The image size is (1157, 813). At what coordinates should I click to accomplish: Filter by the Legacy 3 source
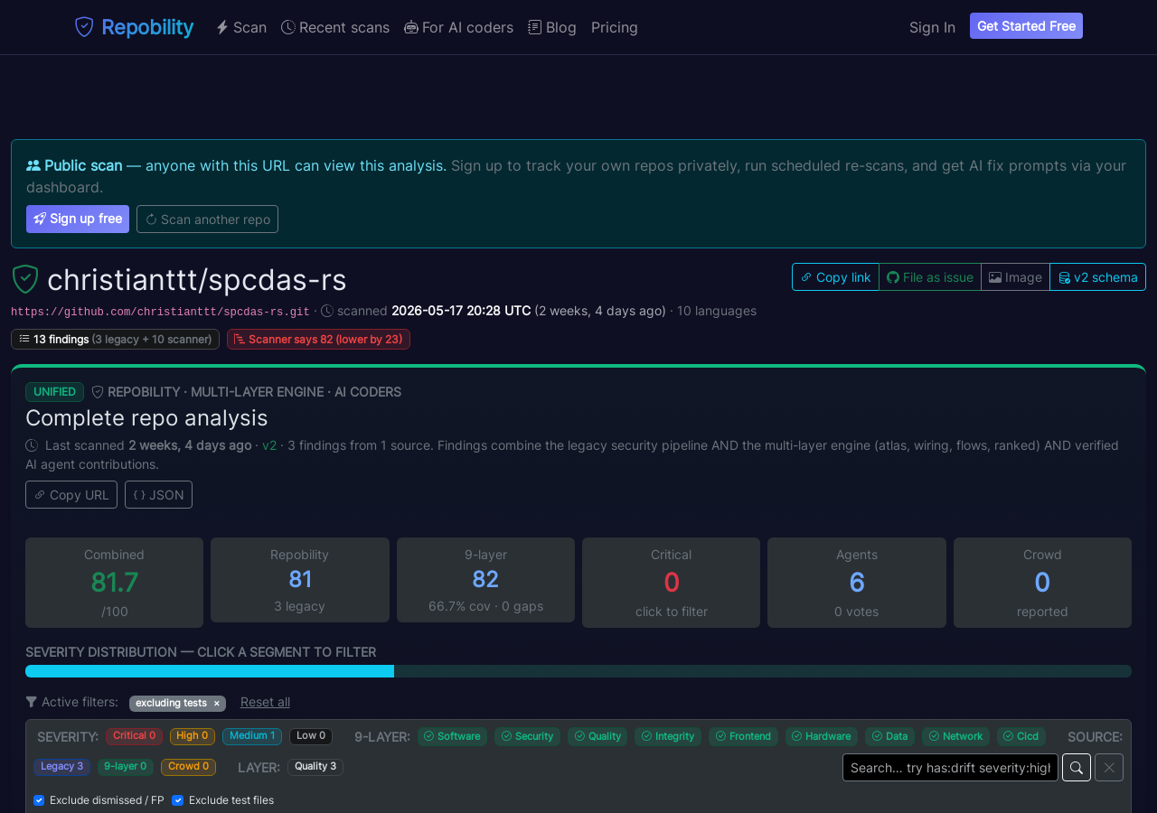click(x=62, y=767)
